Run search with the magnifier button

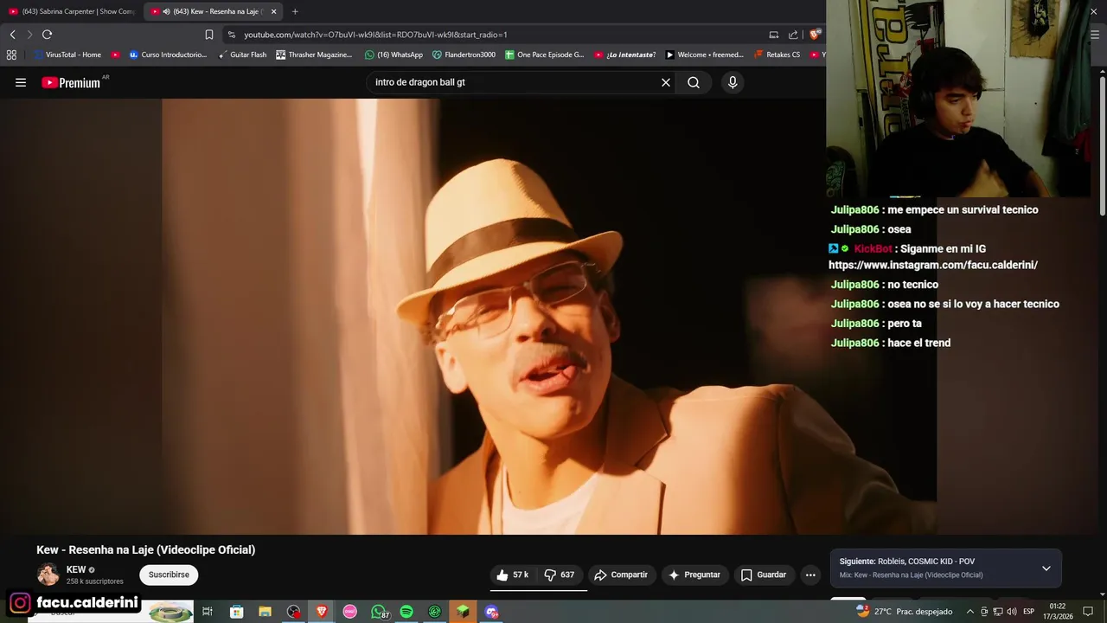[x=694, y=82]
